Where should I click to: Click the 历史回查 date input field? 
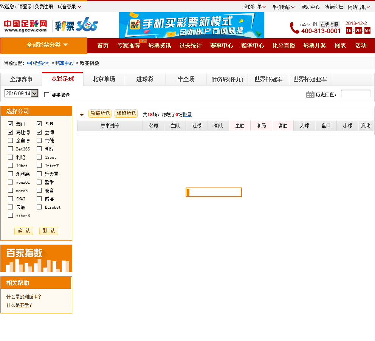click(356, 93)
